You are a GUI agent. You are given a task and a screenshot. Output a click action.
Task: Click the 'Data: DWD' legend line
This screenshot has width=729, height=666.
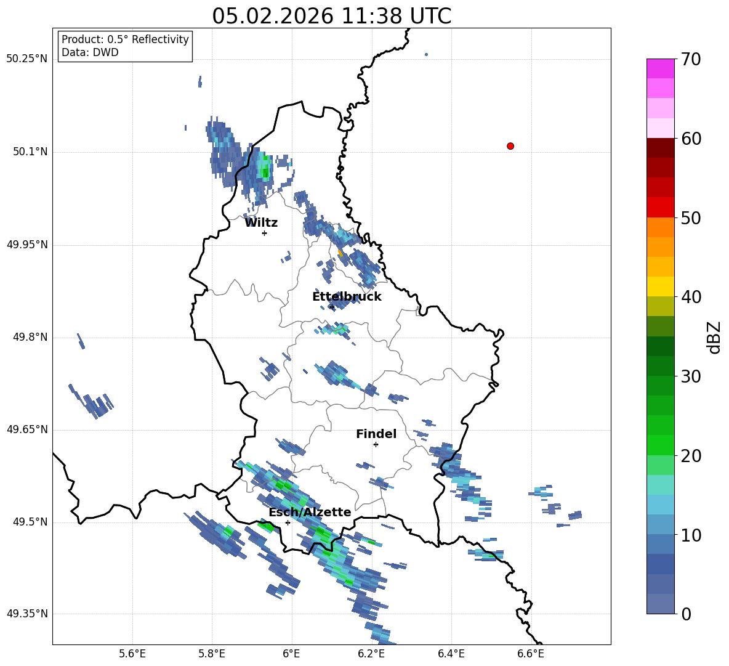click(x=90, y=52)
